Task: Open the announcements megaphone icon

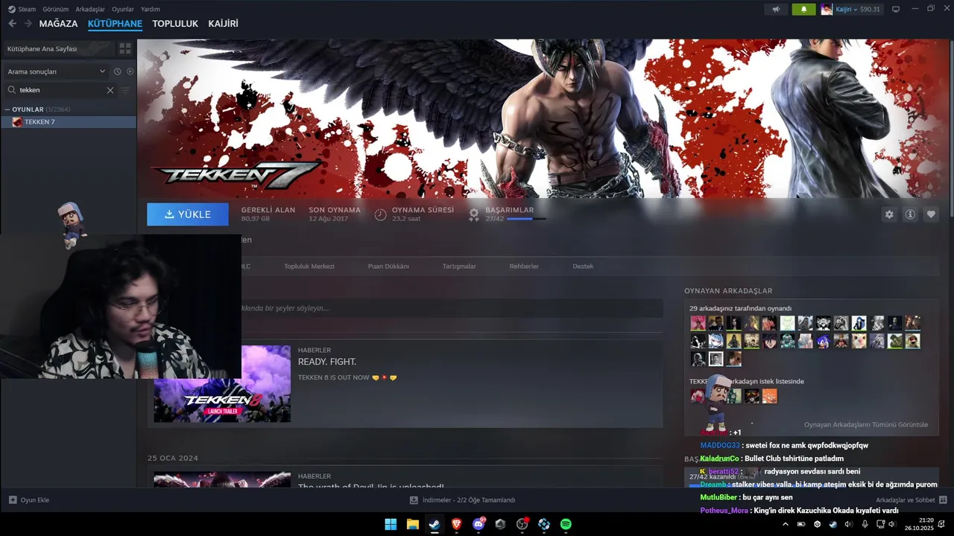Action: coord(776,9)
